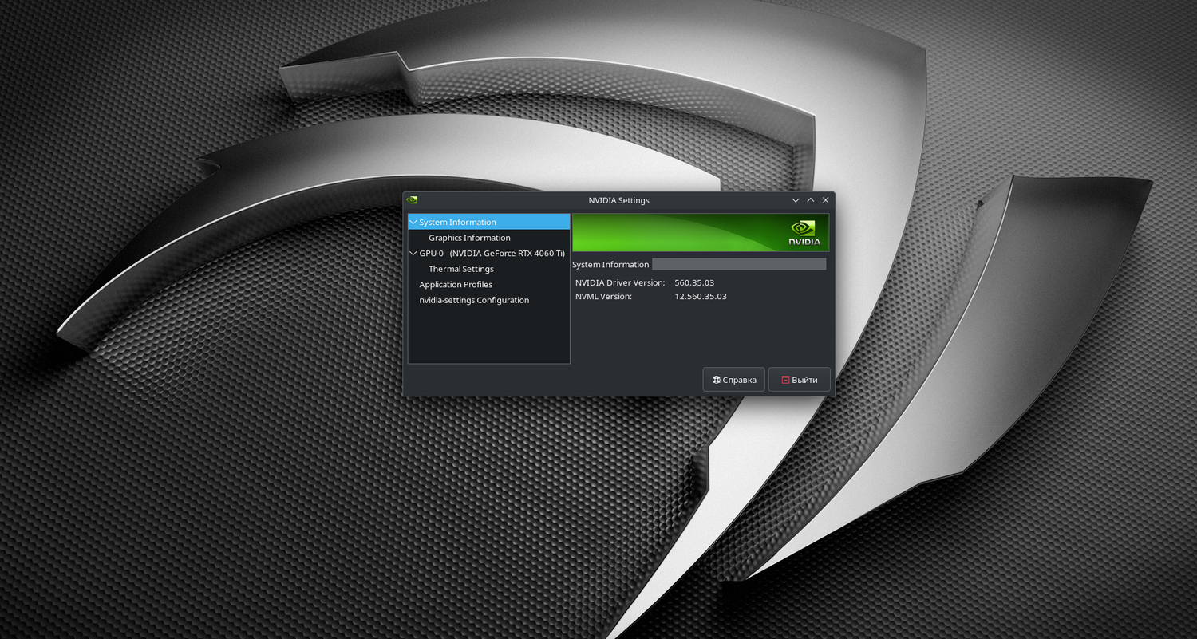Screen dimensions: 1197x639
Task: Click the NVML Version label
Action: pyautogui.click(x=603, y=296)
